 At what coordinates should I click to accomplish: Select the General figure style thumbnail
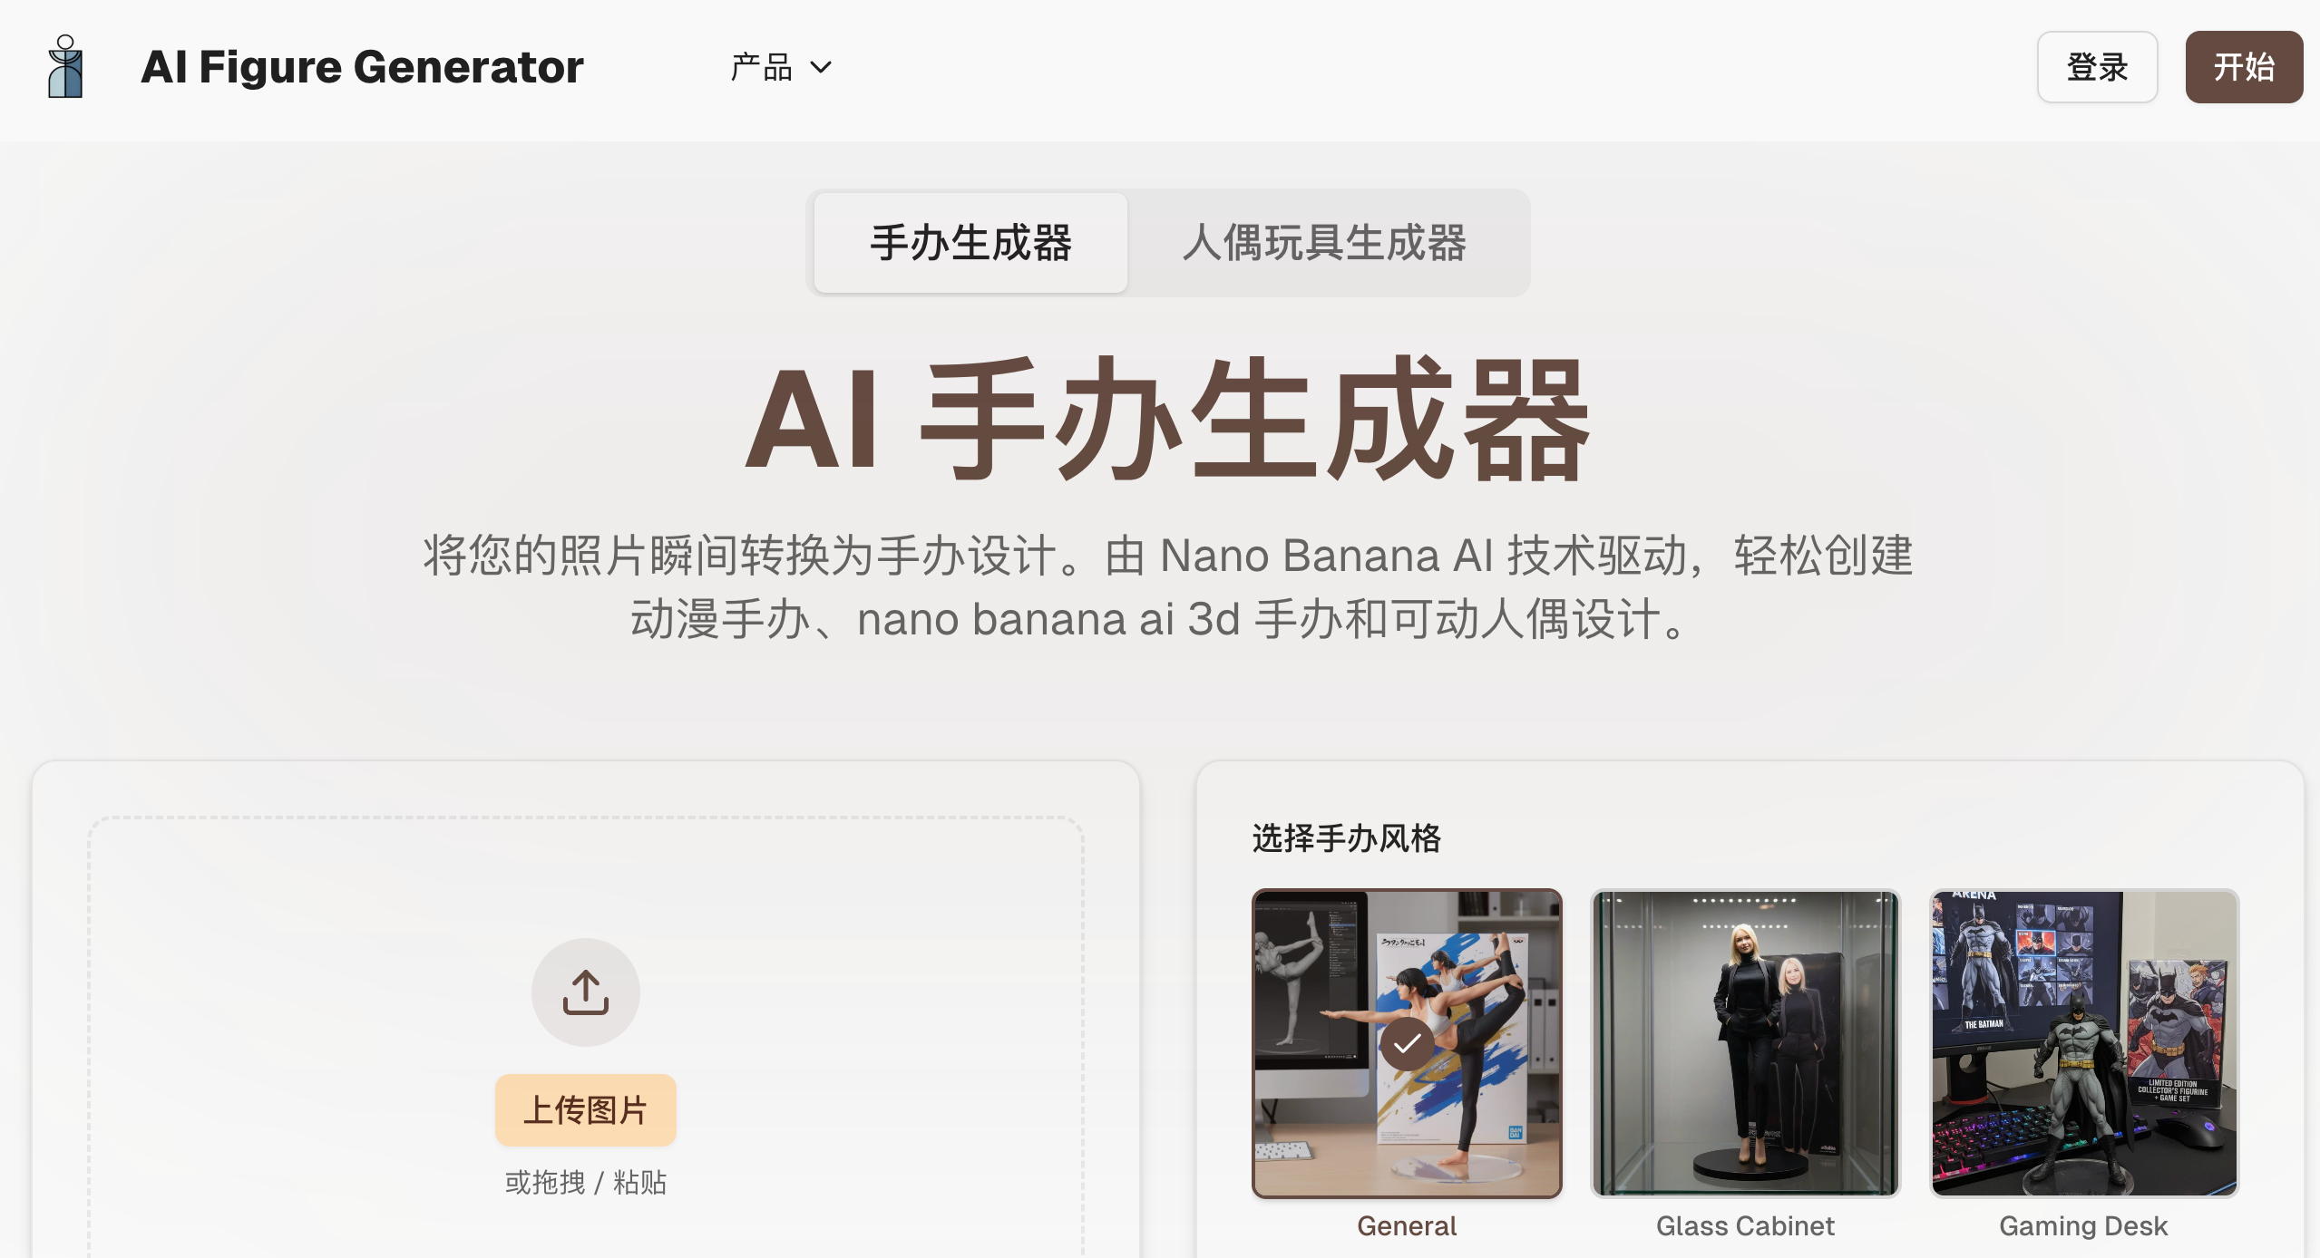coord(1407,1043)
